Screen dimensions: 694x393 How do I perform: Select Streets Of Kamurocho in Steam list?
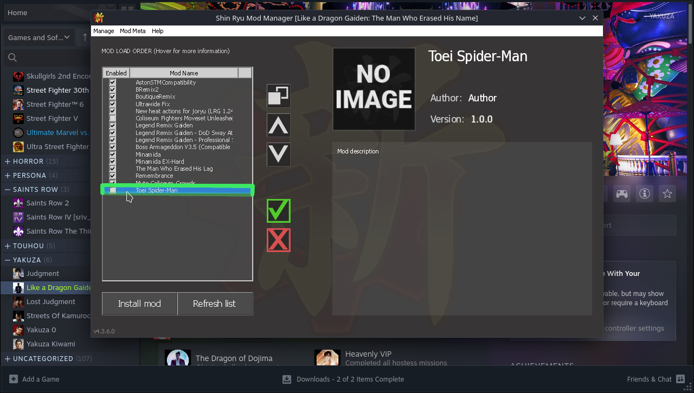pyautogui.click(x=58, y=315)
